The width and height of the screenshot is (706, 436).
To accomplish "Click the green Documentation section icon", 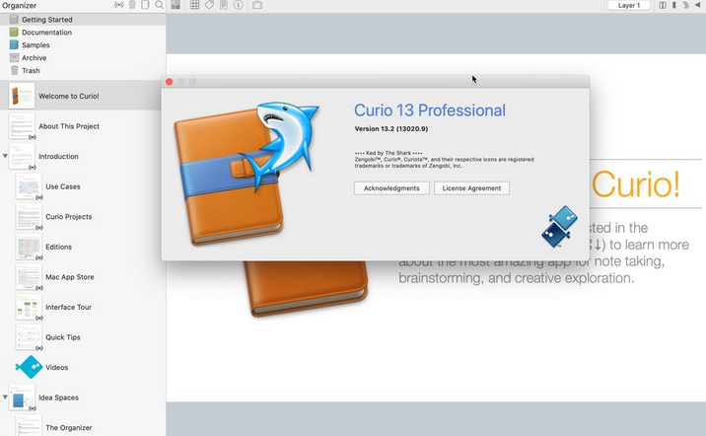I will click(14, 32).
